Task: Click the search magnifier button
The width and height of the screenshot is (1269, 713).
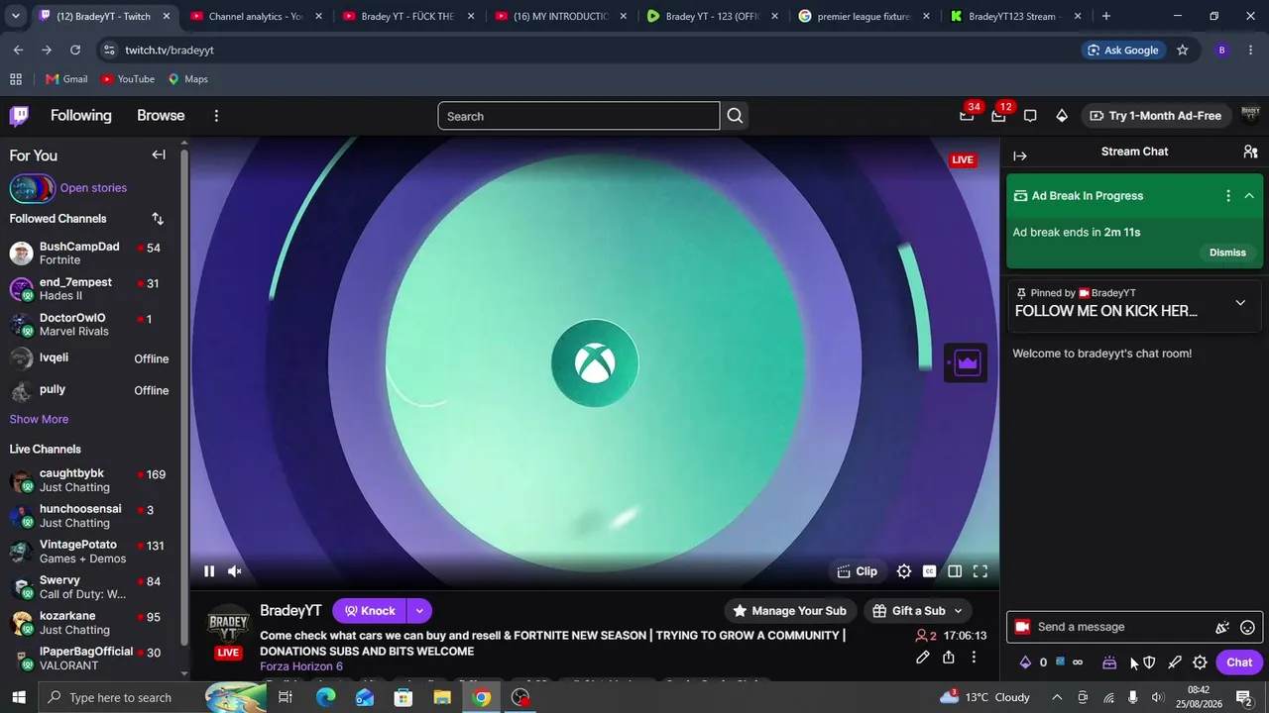Action: [x=735, y=116]
